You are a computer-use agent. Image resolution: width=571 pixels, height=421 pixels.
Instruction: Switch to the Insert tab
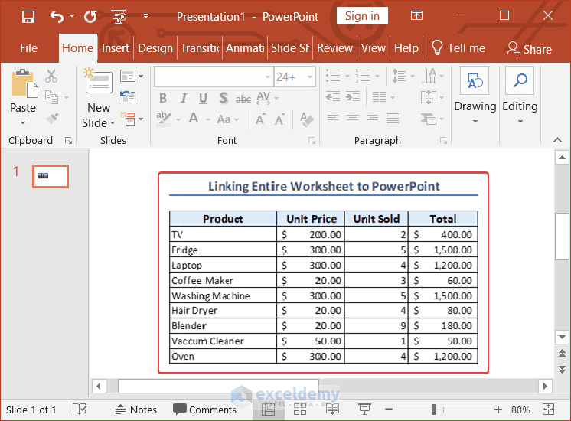coord(115,48)
